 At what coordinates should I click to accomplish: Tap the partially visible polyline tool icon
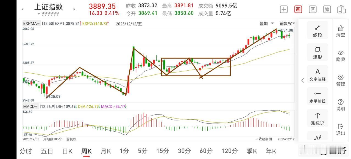317,137
